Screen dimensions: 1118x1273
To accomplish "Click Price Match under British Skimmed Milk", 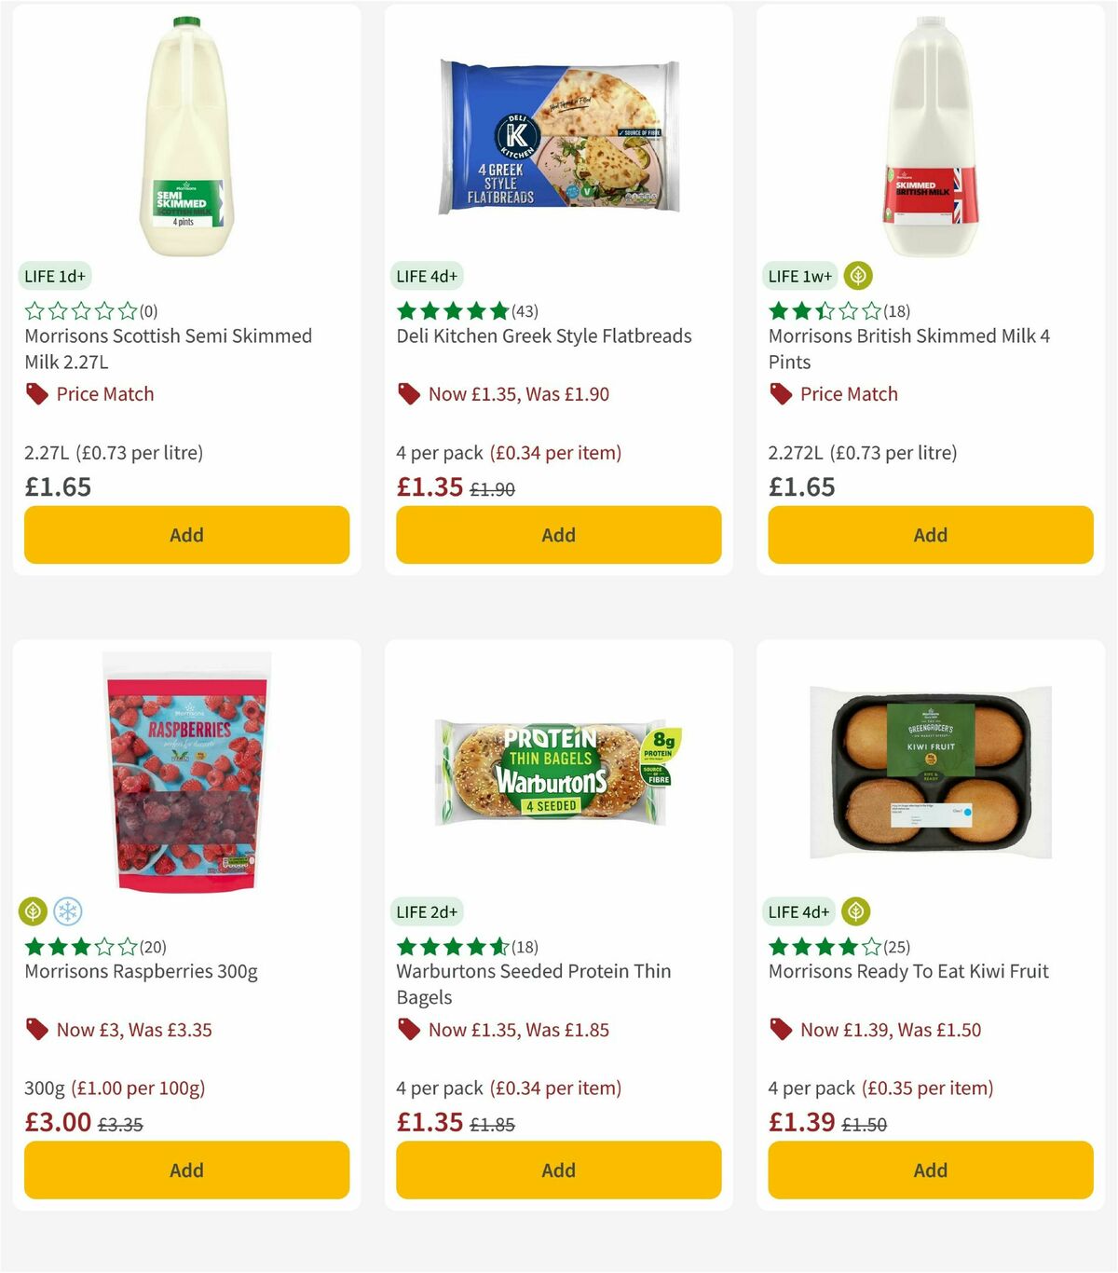I will tap(850, 394).
